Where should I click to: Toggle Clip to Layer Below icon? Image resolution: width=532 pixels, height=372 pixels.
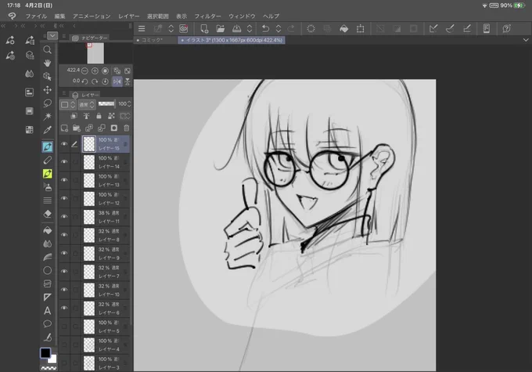click(x=74, y=116)
